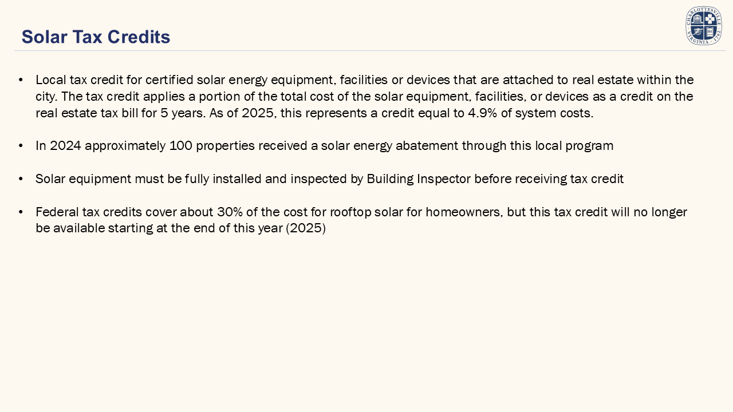
Task: Click the second bullet point marker
Action: click(21, 146)
